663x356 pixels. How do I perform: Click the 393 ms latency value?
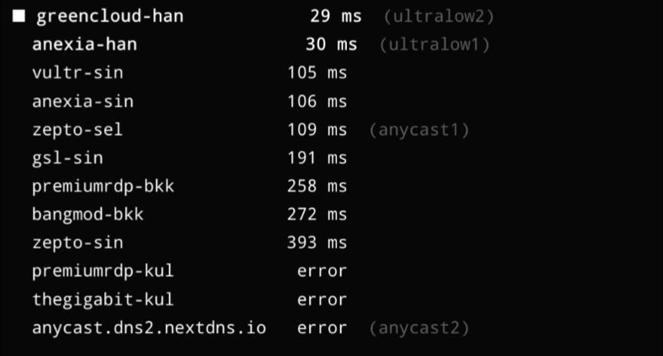pos(317,243)
